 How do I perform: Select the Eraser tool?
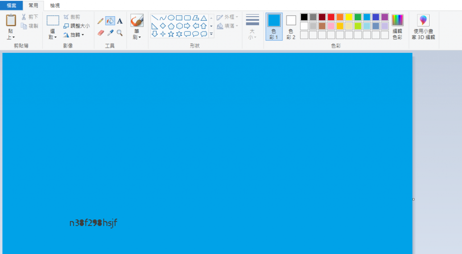point(101,32)
